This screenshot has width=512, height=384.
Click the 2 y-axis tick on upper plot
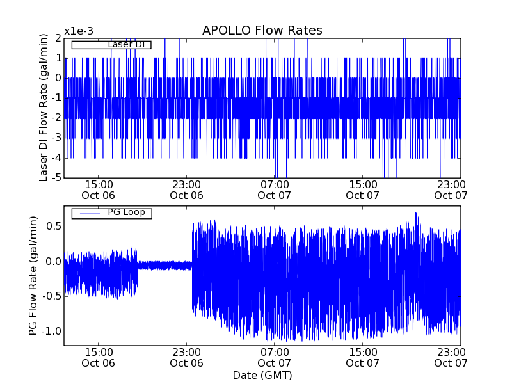tap(58, 38)
